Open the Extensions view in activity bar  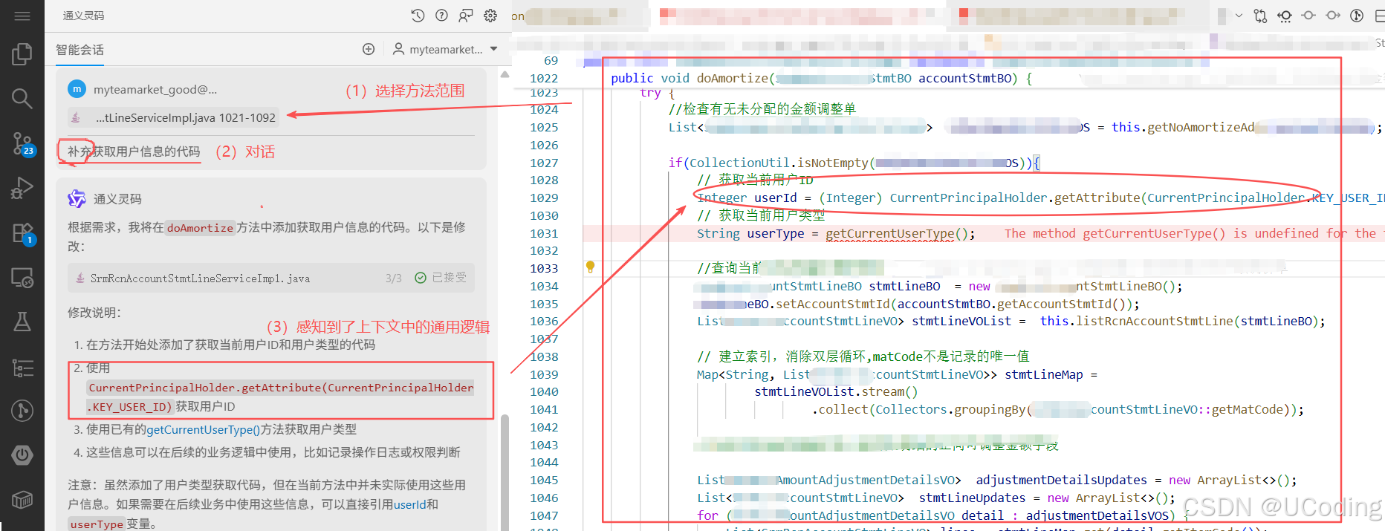[x=22, y=233]
